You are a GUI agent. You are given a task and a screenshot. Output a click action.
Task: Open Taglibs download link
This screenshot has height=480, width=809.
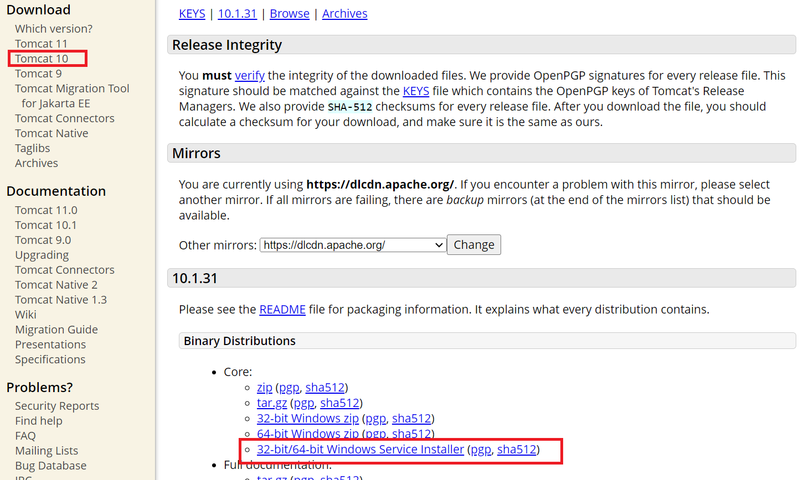pos(33,148)
